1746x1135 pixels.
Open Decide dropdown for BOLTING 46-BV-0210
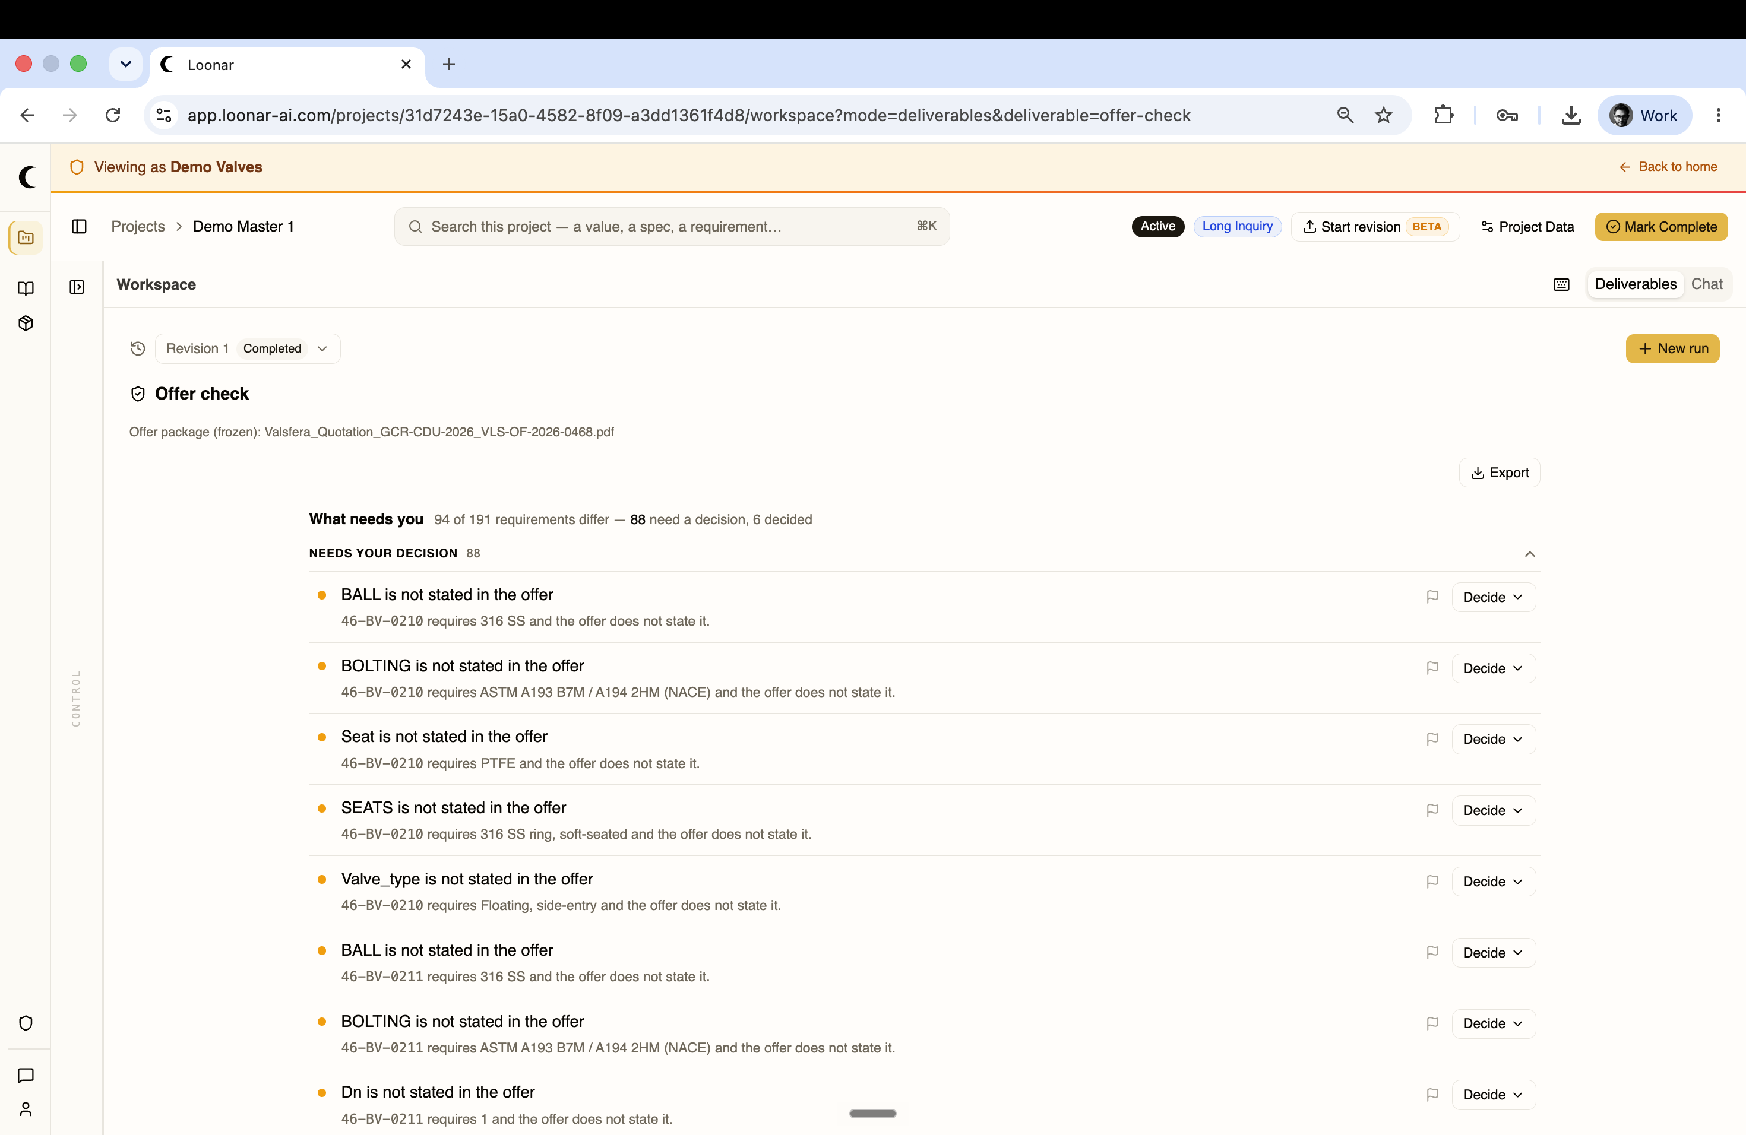click(x=1493, y=668)
